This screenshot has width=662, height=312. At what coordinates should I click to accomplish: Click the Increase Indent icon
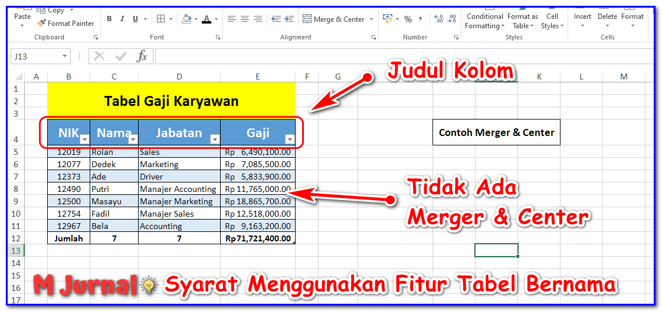coord(289,19)
